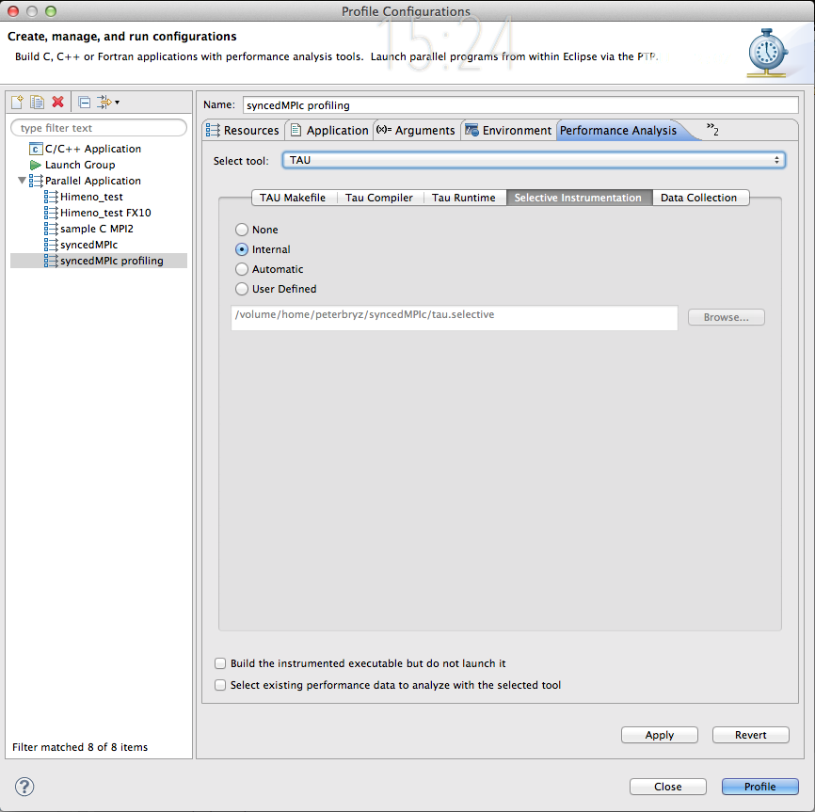
Task: Enable Build the instrumented executable only checkbox
Action: coord(220,663)
